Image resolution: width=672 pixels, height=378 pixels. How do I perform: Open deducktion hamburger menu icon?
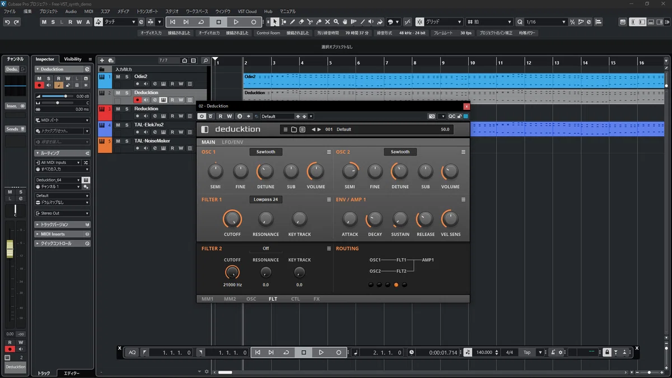(286, 129)
